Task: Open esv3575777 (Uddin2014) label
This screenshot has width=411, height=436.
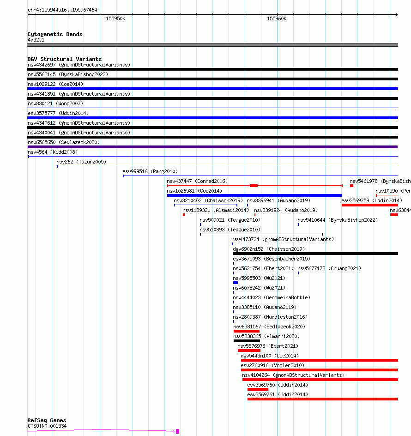Action: (58, 114)
